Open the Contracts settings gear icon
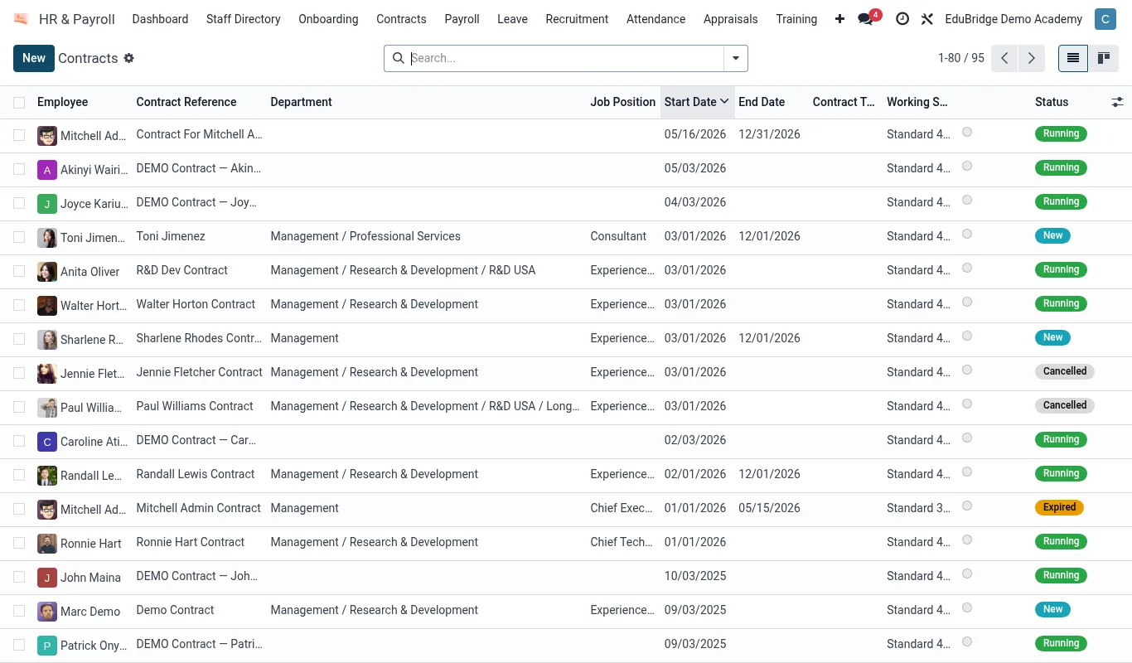This screenshot has height=663, width=1132. click(x=128, y=58)
